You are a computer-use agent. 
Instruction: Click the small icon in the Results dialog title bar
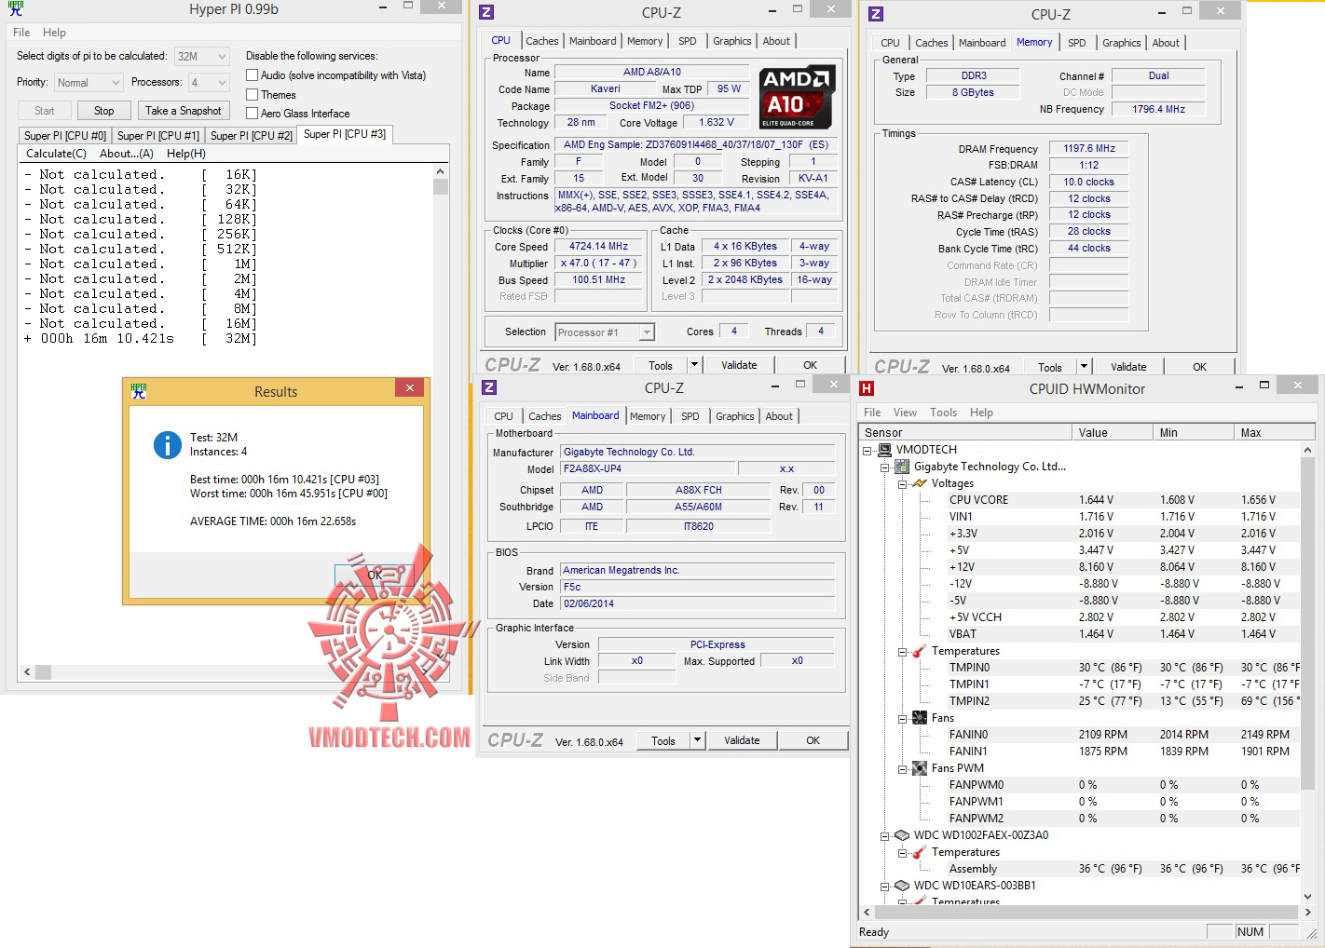pyautogui.click(x=139, y=391)
